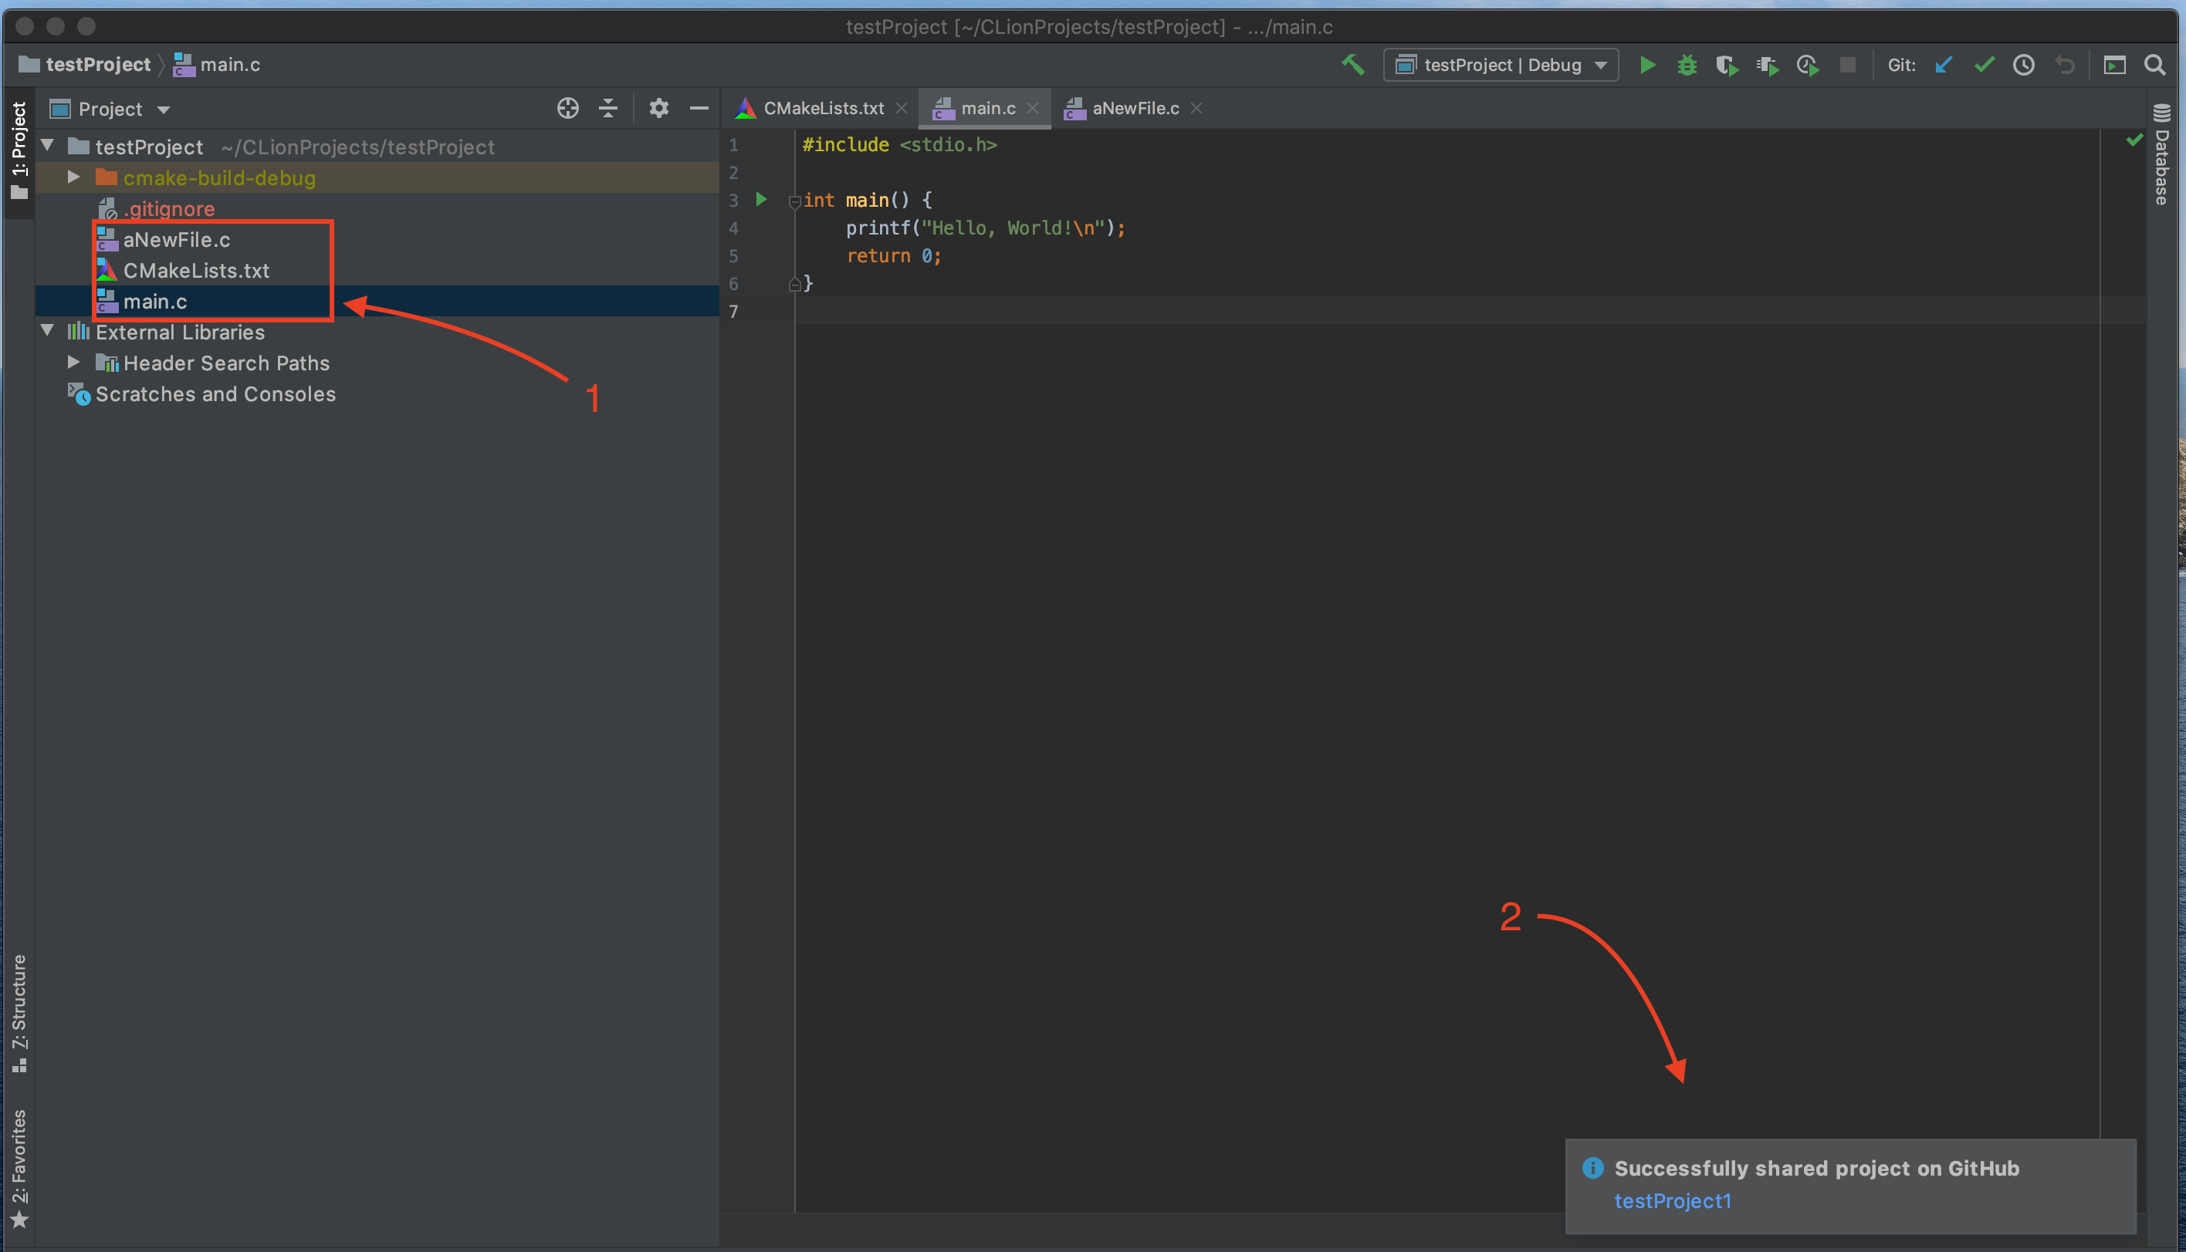2186x1252 pixels.
Task: Locate current file with target icon
Action: (x=568, y=108)
